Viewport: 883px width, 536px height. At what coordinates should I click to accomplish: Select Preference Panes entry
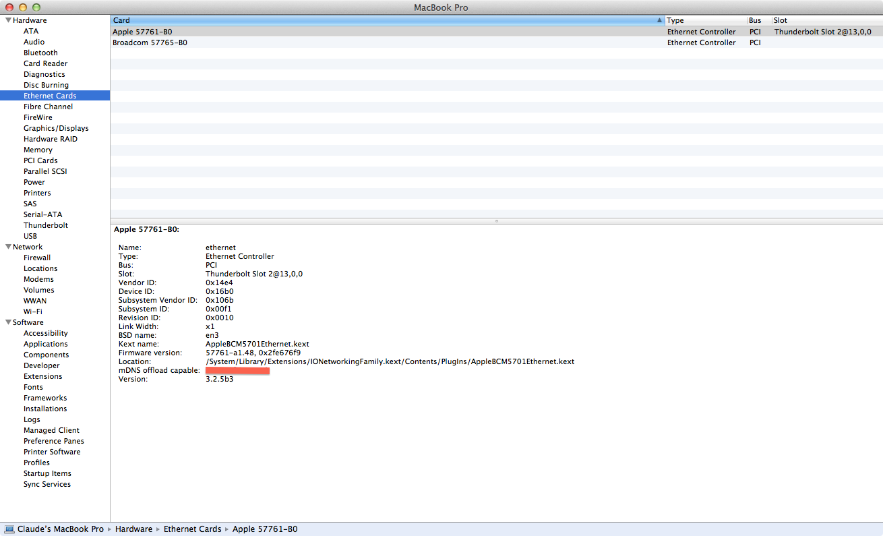(54, 441)
